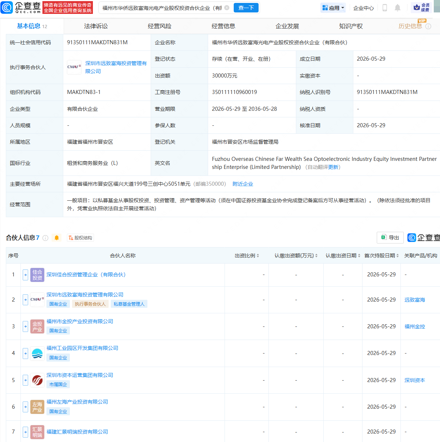This screenshot has width=440, height=442.
Task: Click the company name search field
Action: click(x=162, y=8)
